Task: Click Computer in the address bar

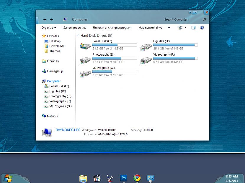Action: tap(80, 19)
